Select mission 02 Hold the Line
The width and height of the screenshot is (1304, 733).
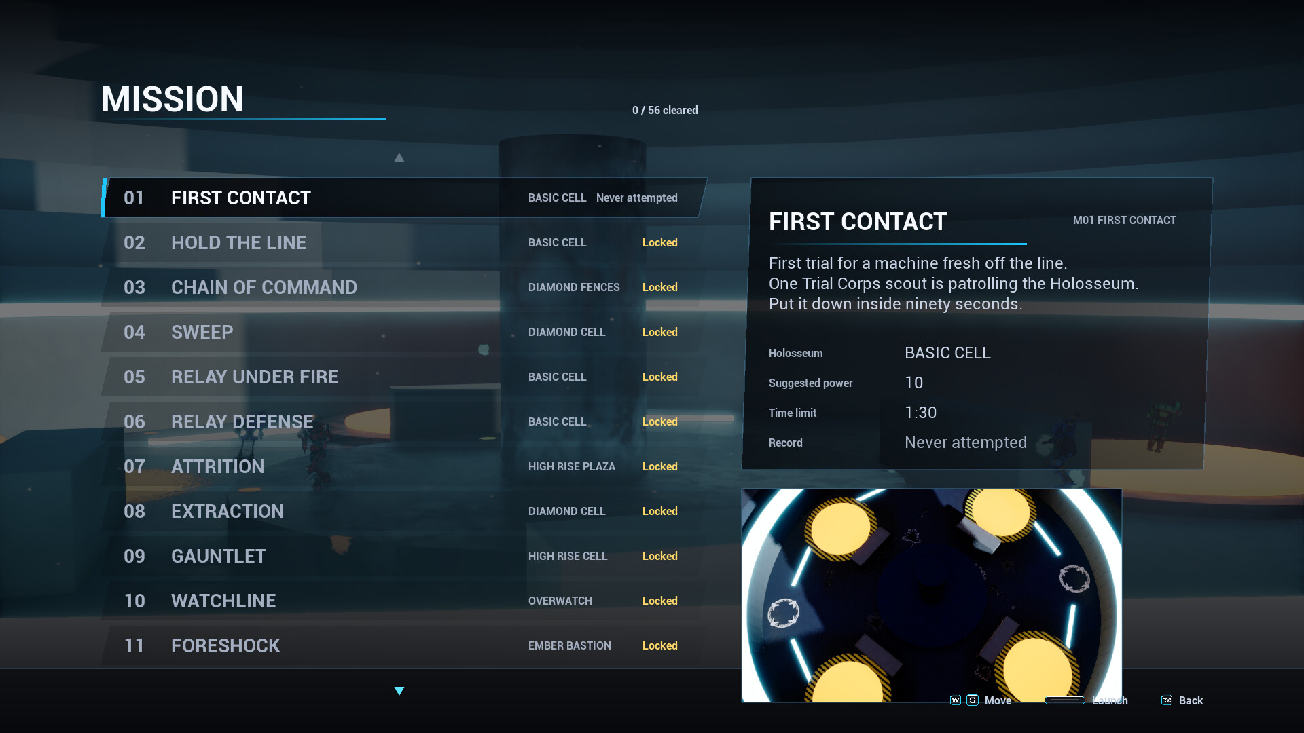click(404, 242)
